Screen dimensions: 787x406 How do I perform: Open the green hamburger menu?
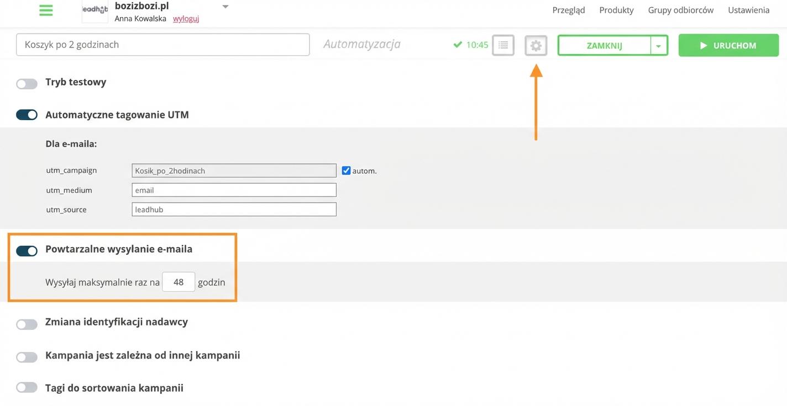46,10
